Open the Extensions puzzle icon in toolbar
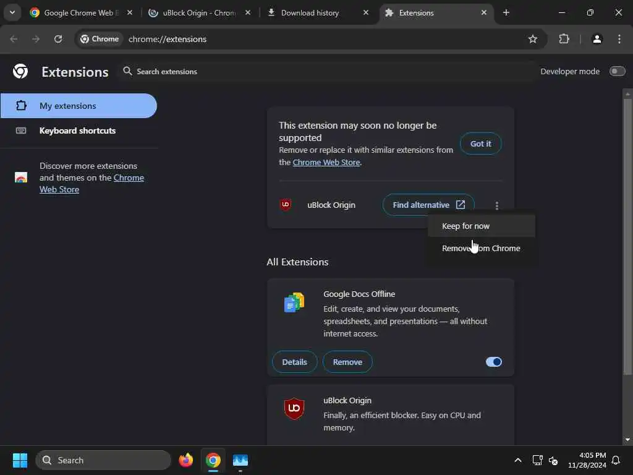633x475 pixels. pyautogui.click(x=564, y=39)
